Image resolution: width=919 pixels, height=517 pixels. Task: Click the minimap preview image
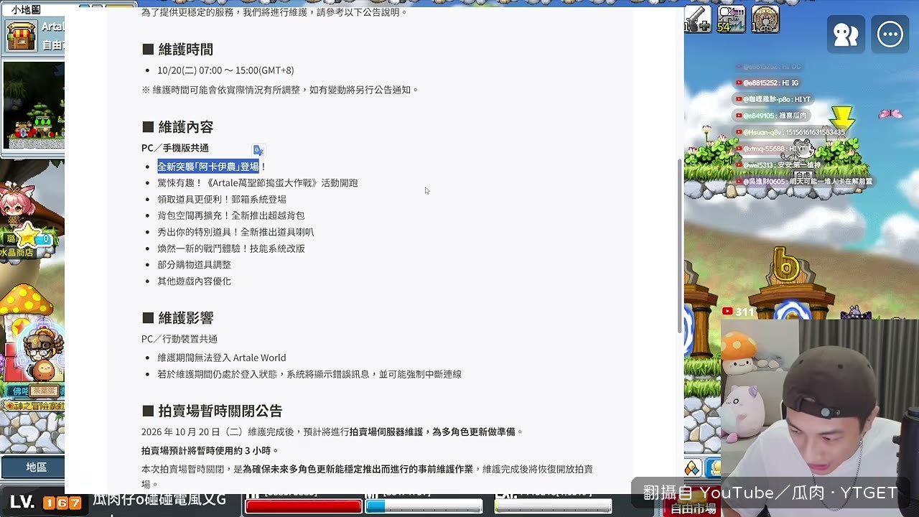(34, 105)
